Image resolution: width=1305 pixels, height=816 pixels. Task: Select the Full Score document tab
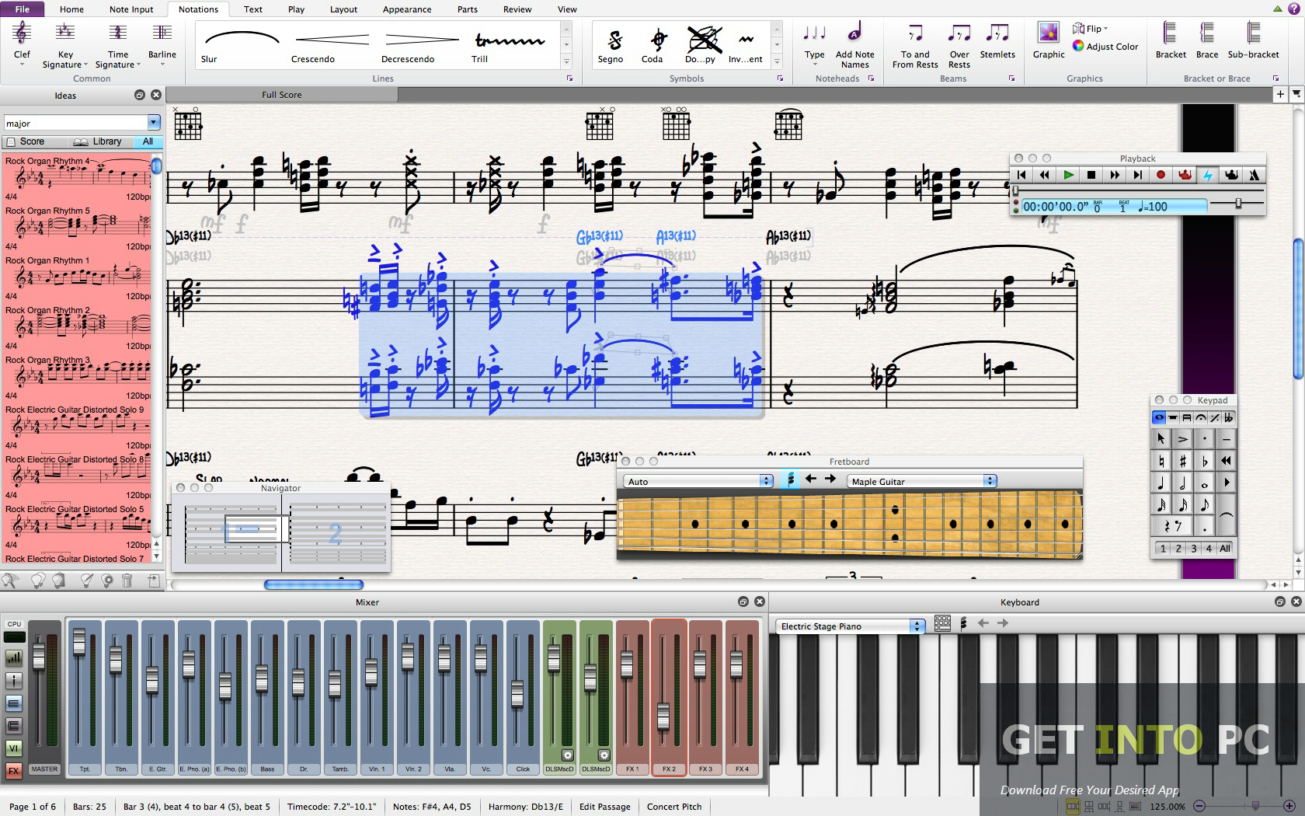(x=282, y=95)
